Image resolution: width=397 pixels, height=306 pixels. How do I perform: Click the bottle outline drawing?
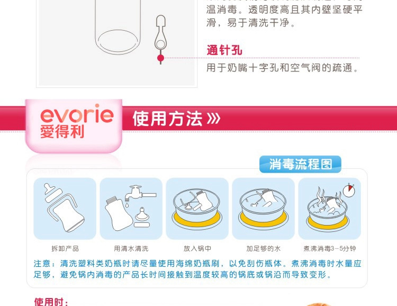pos(118,27)
